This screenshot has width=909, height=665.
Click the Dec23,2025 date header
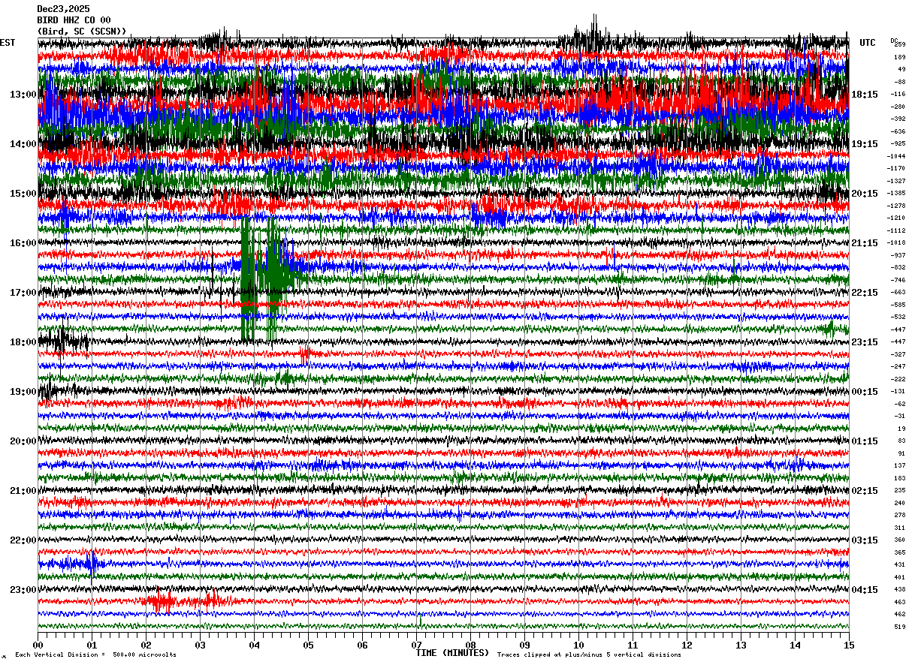click(63, 9)
